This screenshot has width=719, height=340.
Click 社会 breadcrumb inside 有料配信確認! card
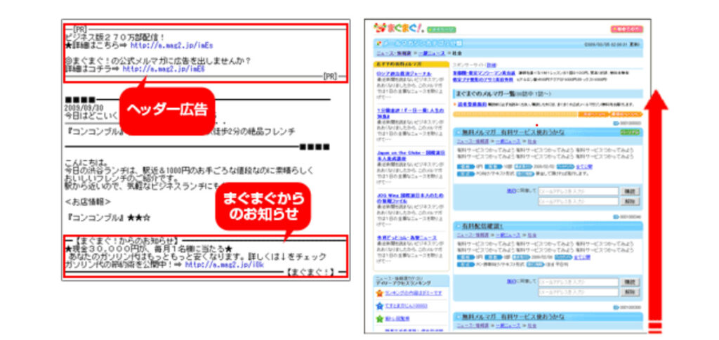coord(532,235)
